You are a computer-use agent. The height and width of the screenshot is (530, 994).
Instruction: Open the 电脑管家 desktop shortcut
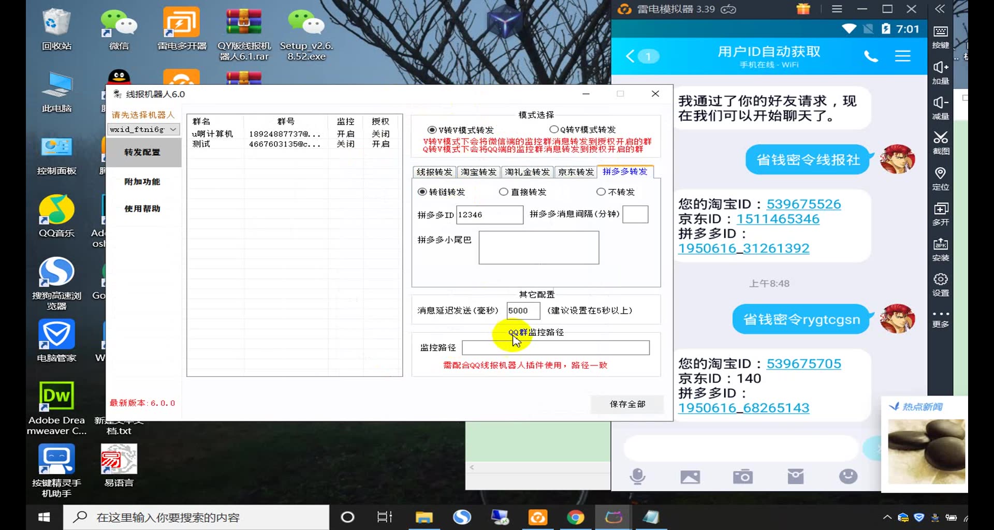pos(56,341)
